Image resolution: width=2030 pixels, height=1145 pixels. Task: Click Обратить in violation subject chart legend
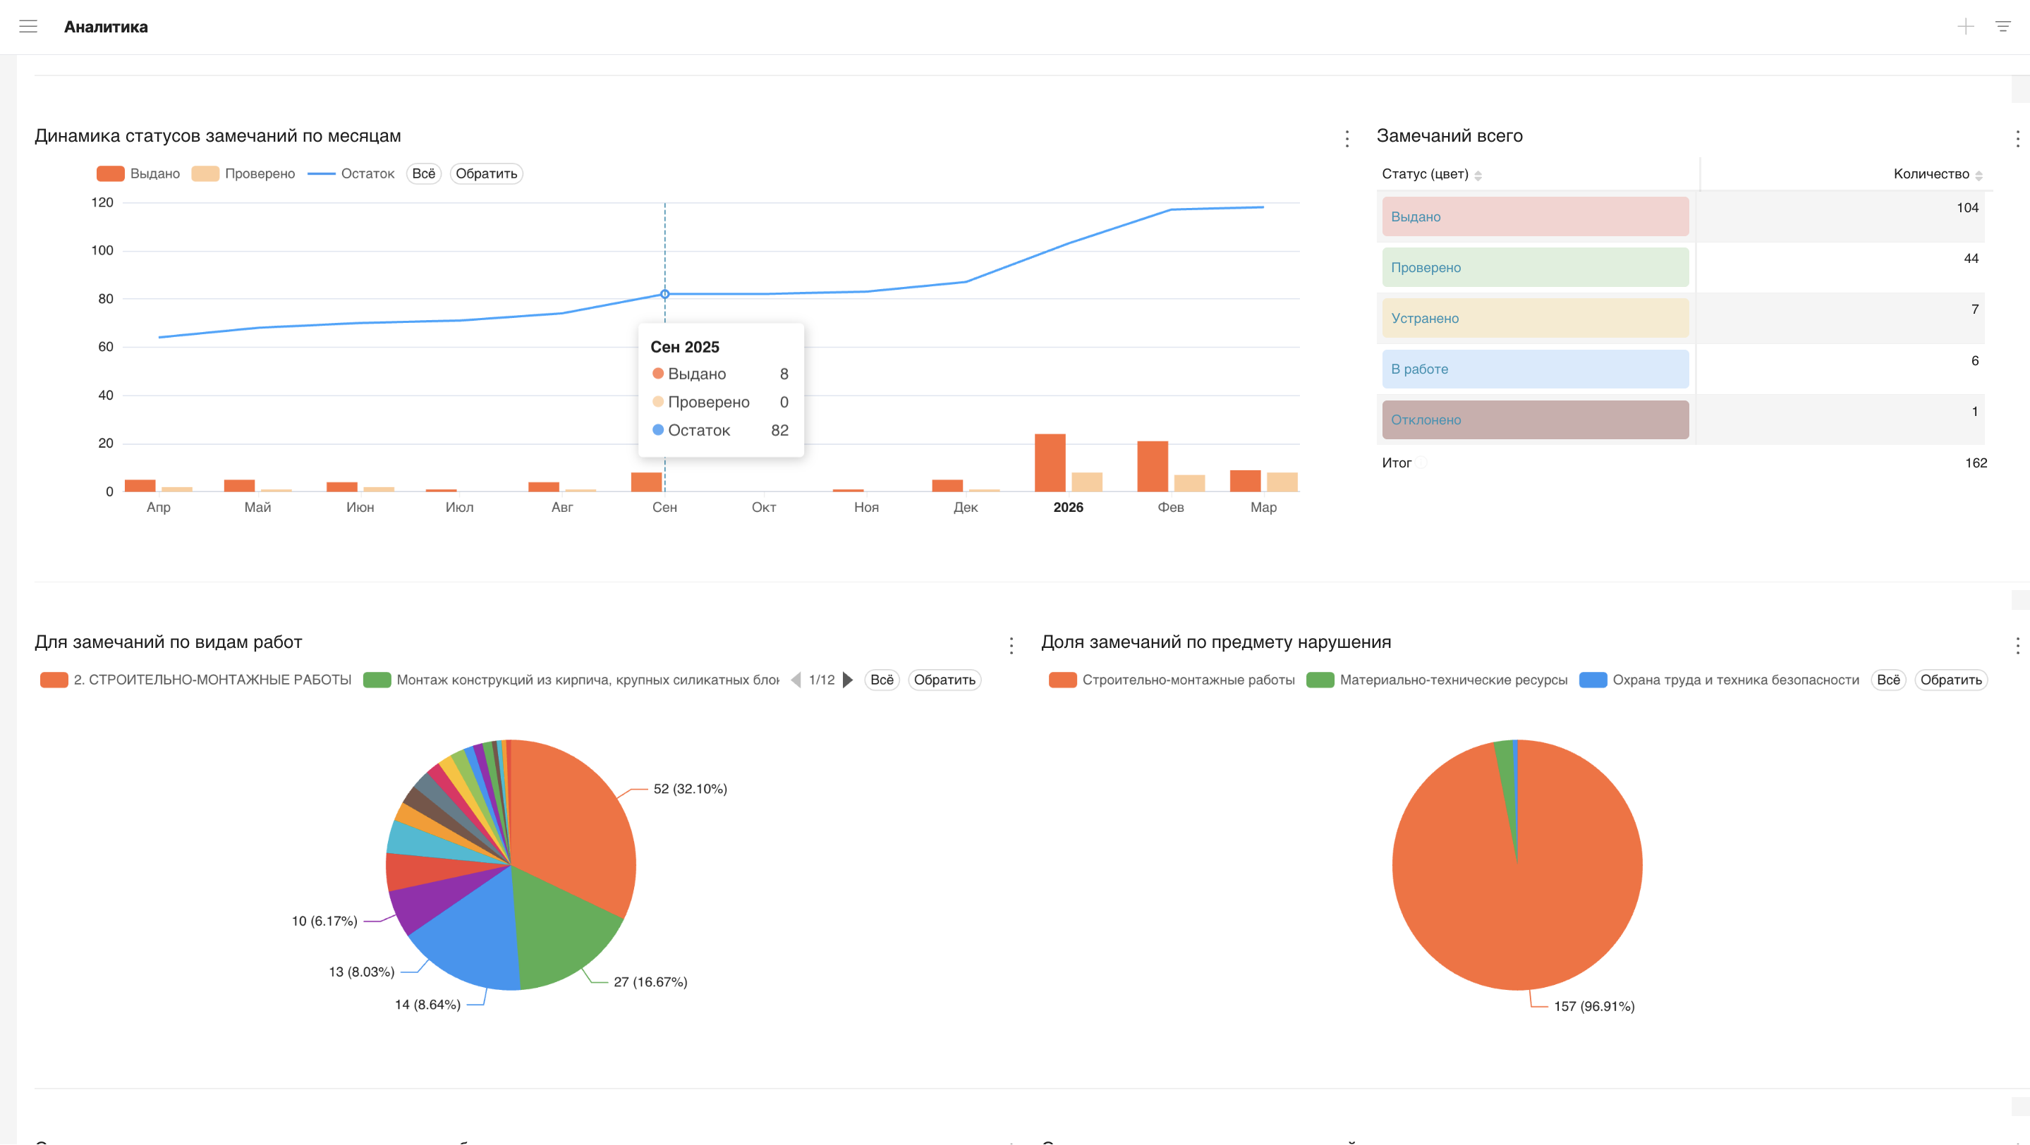coord(1950,680)
